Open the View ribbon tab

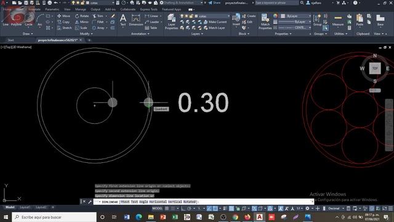[x=67, y=9]
